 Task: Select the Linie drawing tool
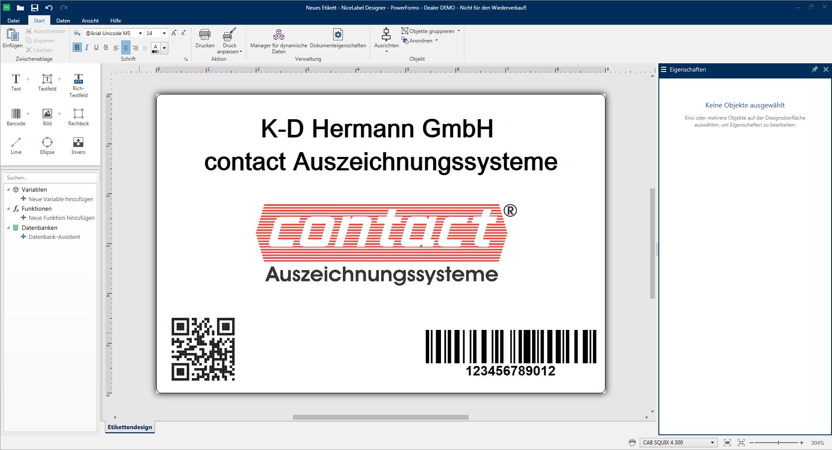[x=16, y=145]
